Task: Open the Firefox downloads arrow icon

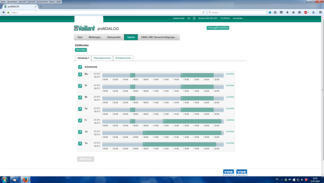Action: click(x=287, y=12)
